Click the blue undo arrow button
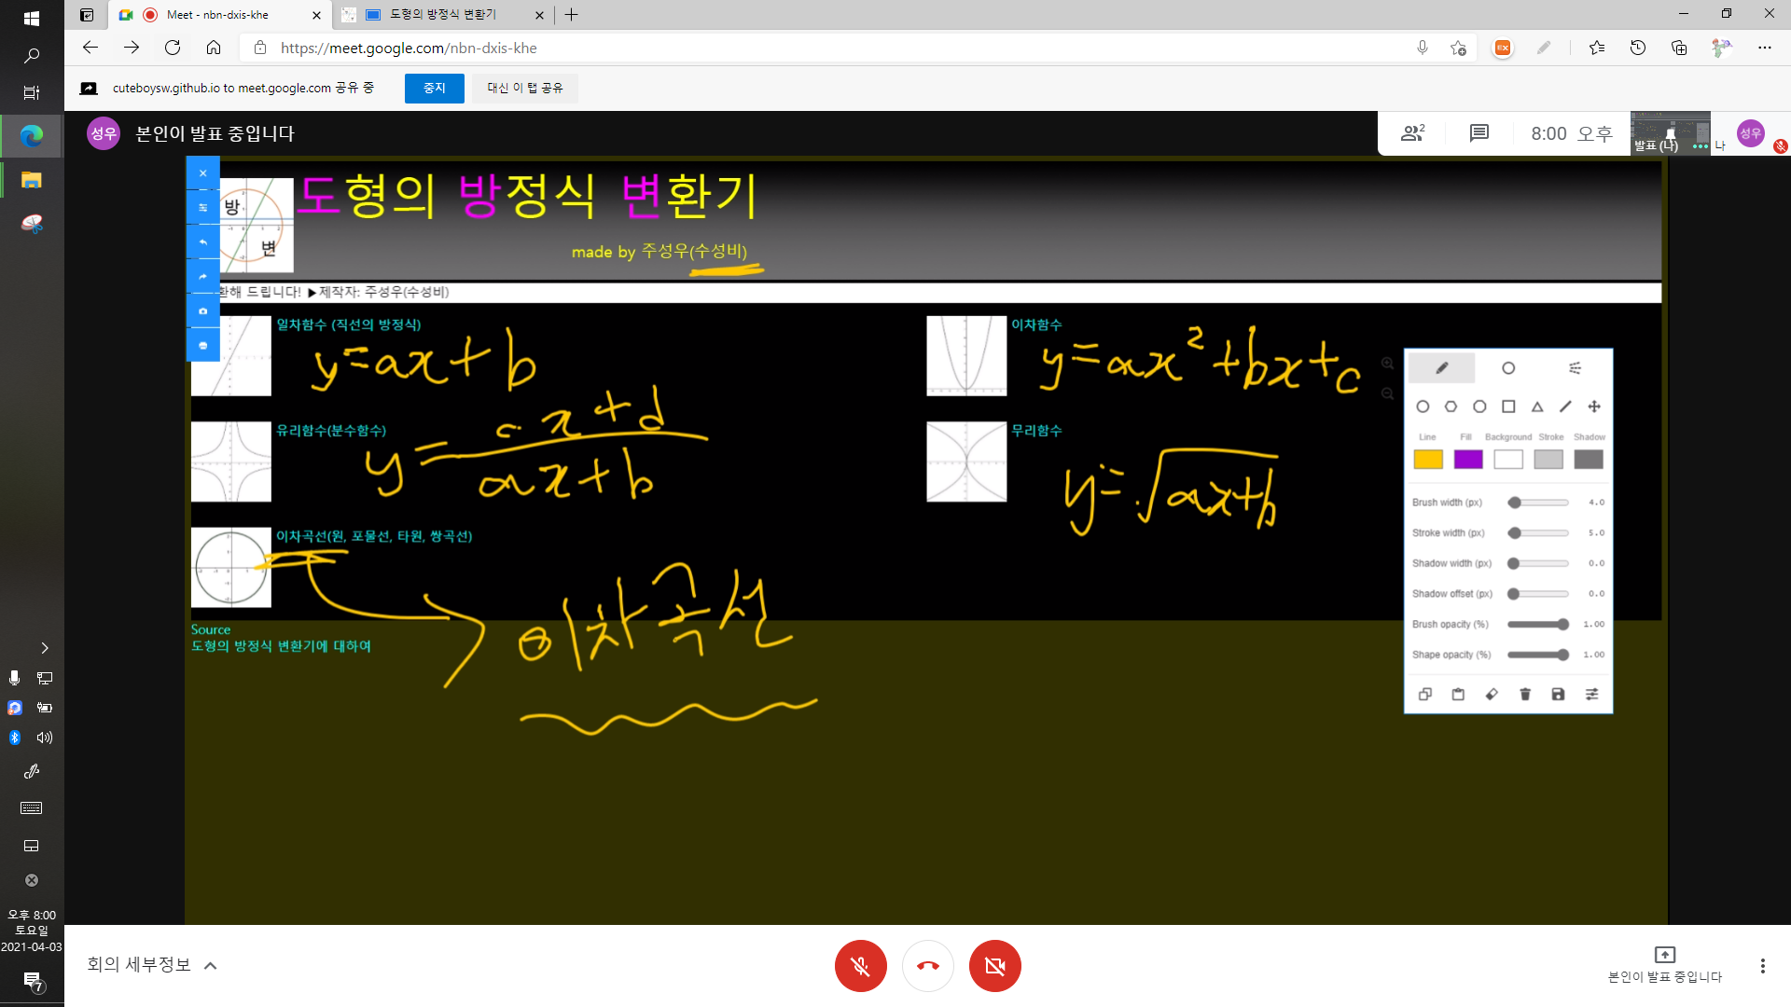This screenshot has width=1791, height=1007. click(x=202, y=241)
